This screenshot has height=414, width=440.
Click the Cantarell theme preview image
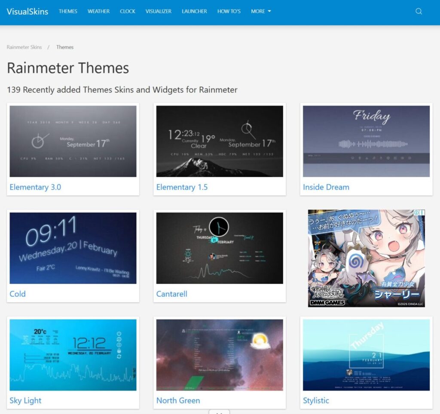[220, 248]
